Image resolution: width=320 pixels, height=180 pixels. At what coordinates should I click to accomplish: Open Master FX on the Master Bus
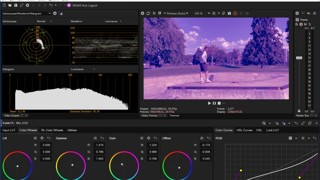[x=297, y=25]
